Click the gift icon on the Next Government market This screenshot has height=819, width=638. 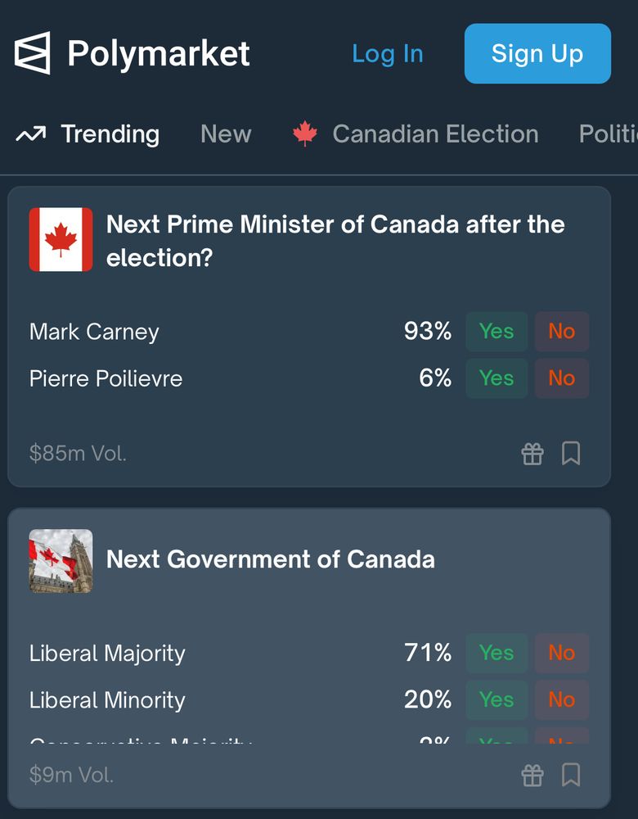(x=532, y=775)
